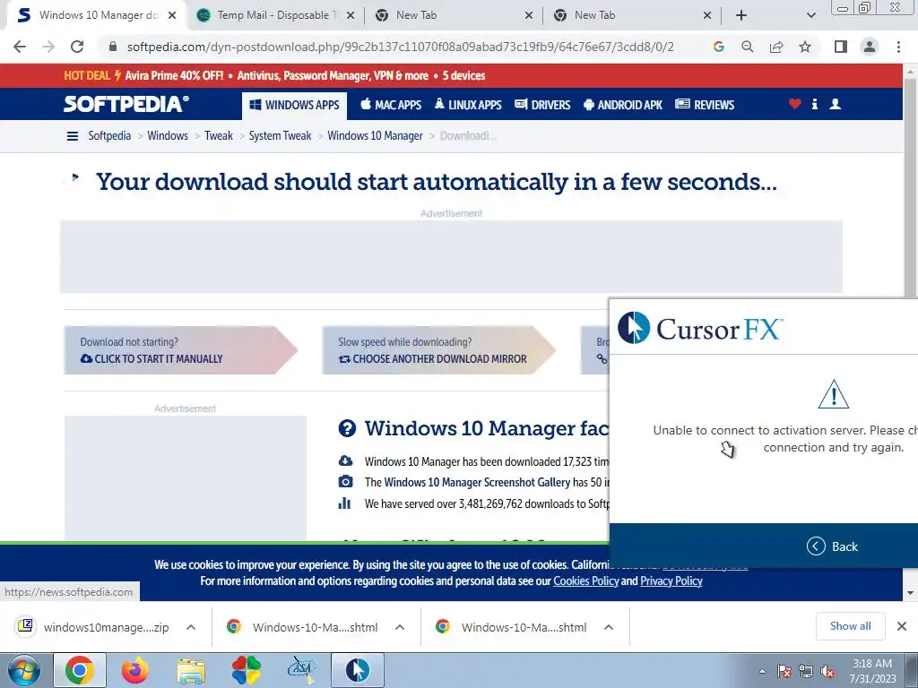918x688 pixels.
Task: Go back to the previous page
Action: point(20,47)
